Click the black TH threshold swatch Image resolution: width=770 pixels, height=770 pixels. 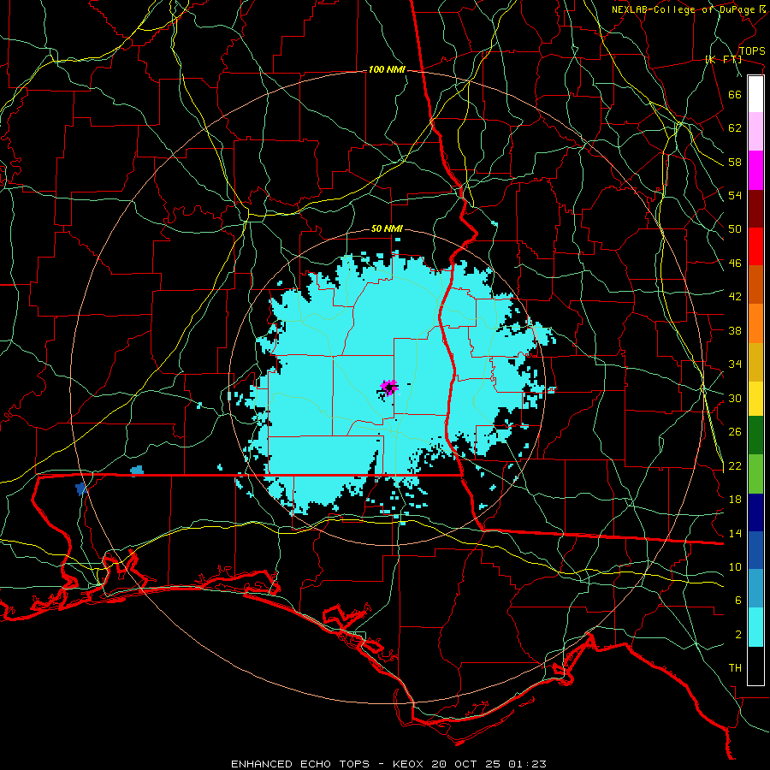pos(755,666)
